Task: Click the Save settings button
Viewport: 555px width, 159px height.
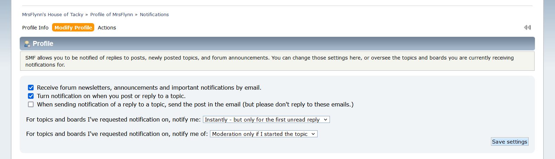Action: 510,141
